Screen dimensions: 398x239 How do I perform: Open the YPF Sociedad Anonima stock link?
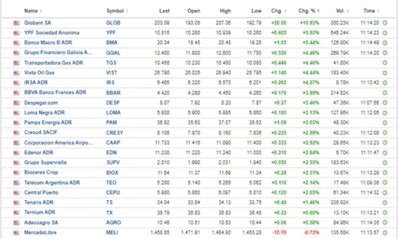52,33
